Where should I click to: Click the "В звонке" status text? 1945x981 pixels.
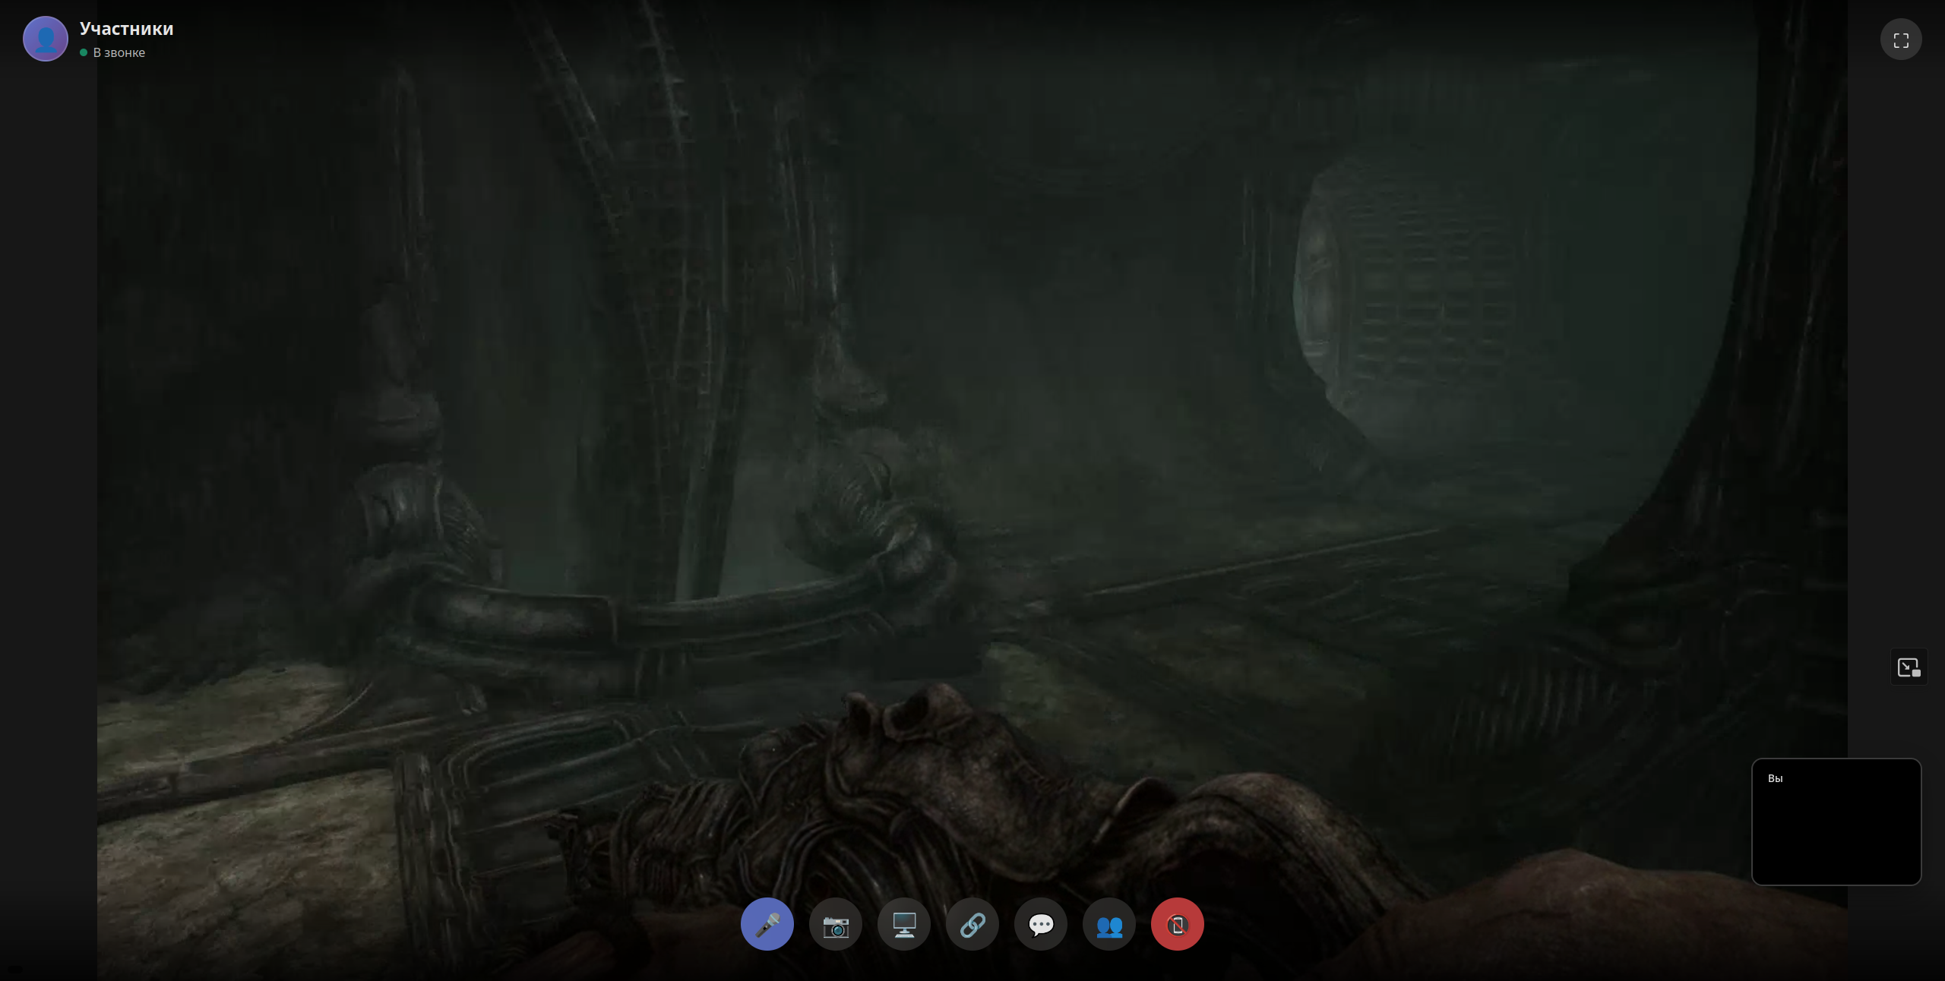point(119,52)
